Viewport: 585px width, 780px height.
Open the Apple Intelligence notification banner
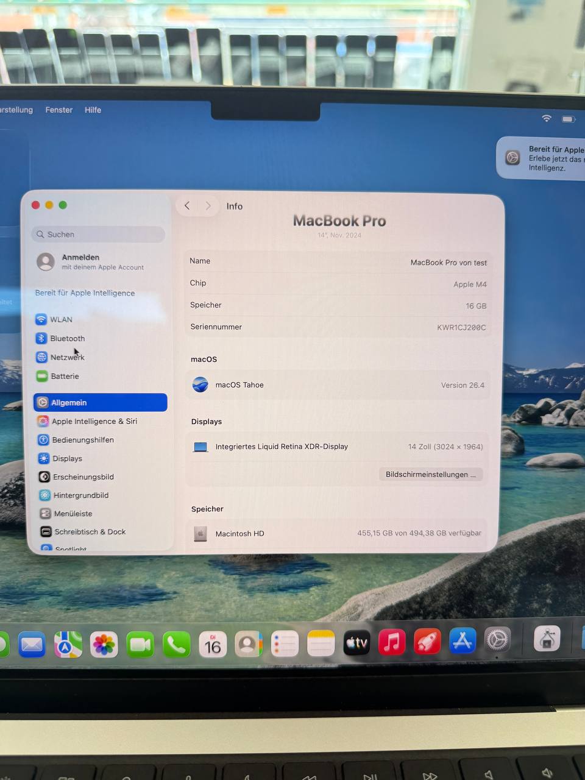pyautogui.click(x=541, y=158)
